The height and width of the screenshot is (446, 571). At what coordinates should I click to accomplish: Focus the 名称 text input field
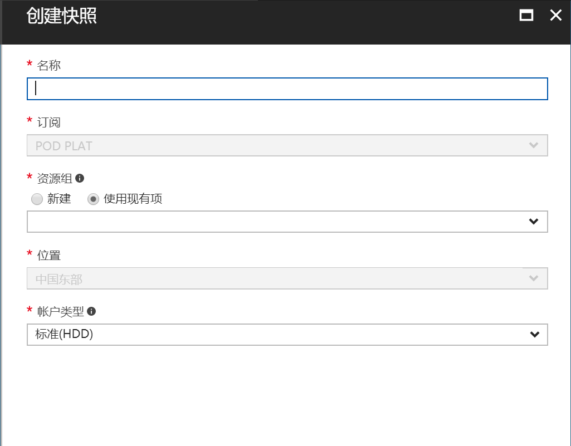[287, 89]
